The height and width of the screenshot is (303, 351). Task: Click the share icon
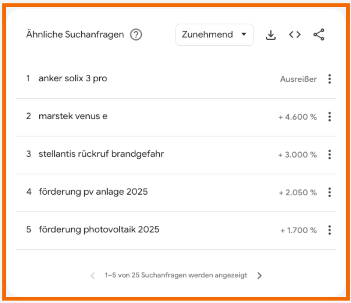[x=319, y=35]
